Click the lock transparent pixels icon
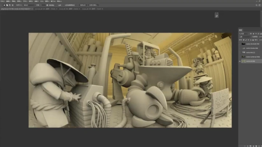This screenshot has height=147, width=262. pyautogui.click(x=243, y=40)
